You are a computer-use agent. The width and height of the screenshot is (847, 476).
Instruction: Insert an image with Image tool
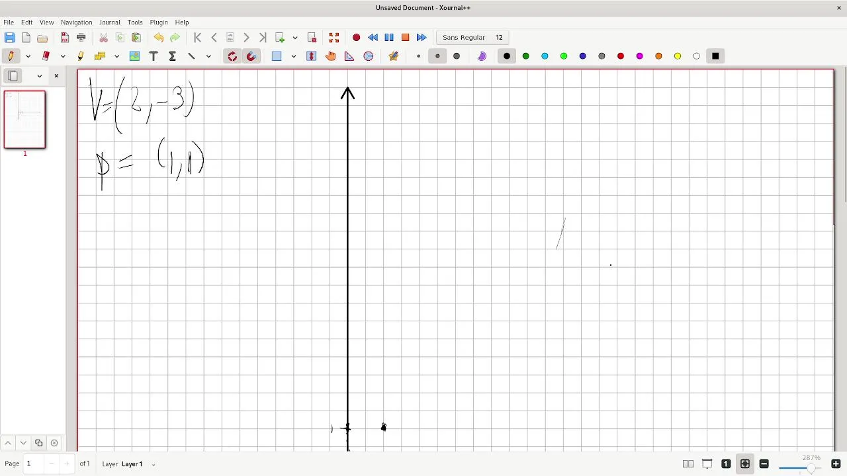(135, 56)
